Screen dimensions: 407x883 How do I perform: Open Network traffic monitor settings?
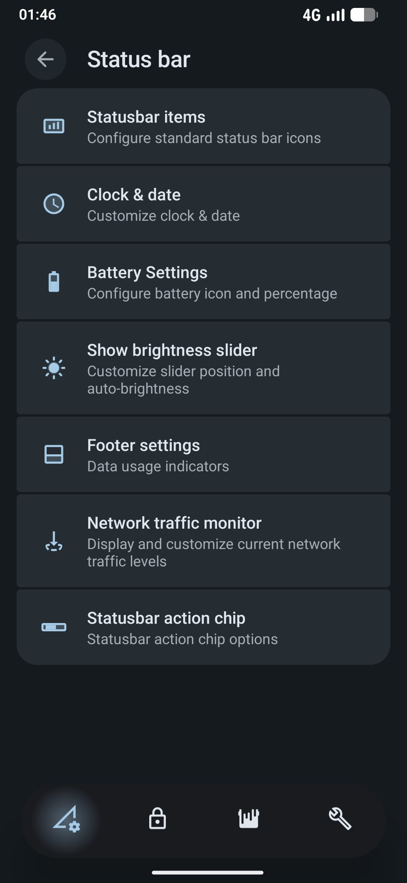point(203,541)
